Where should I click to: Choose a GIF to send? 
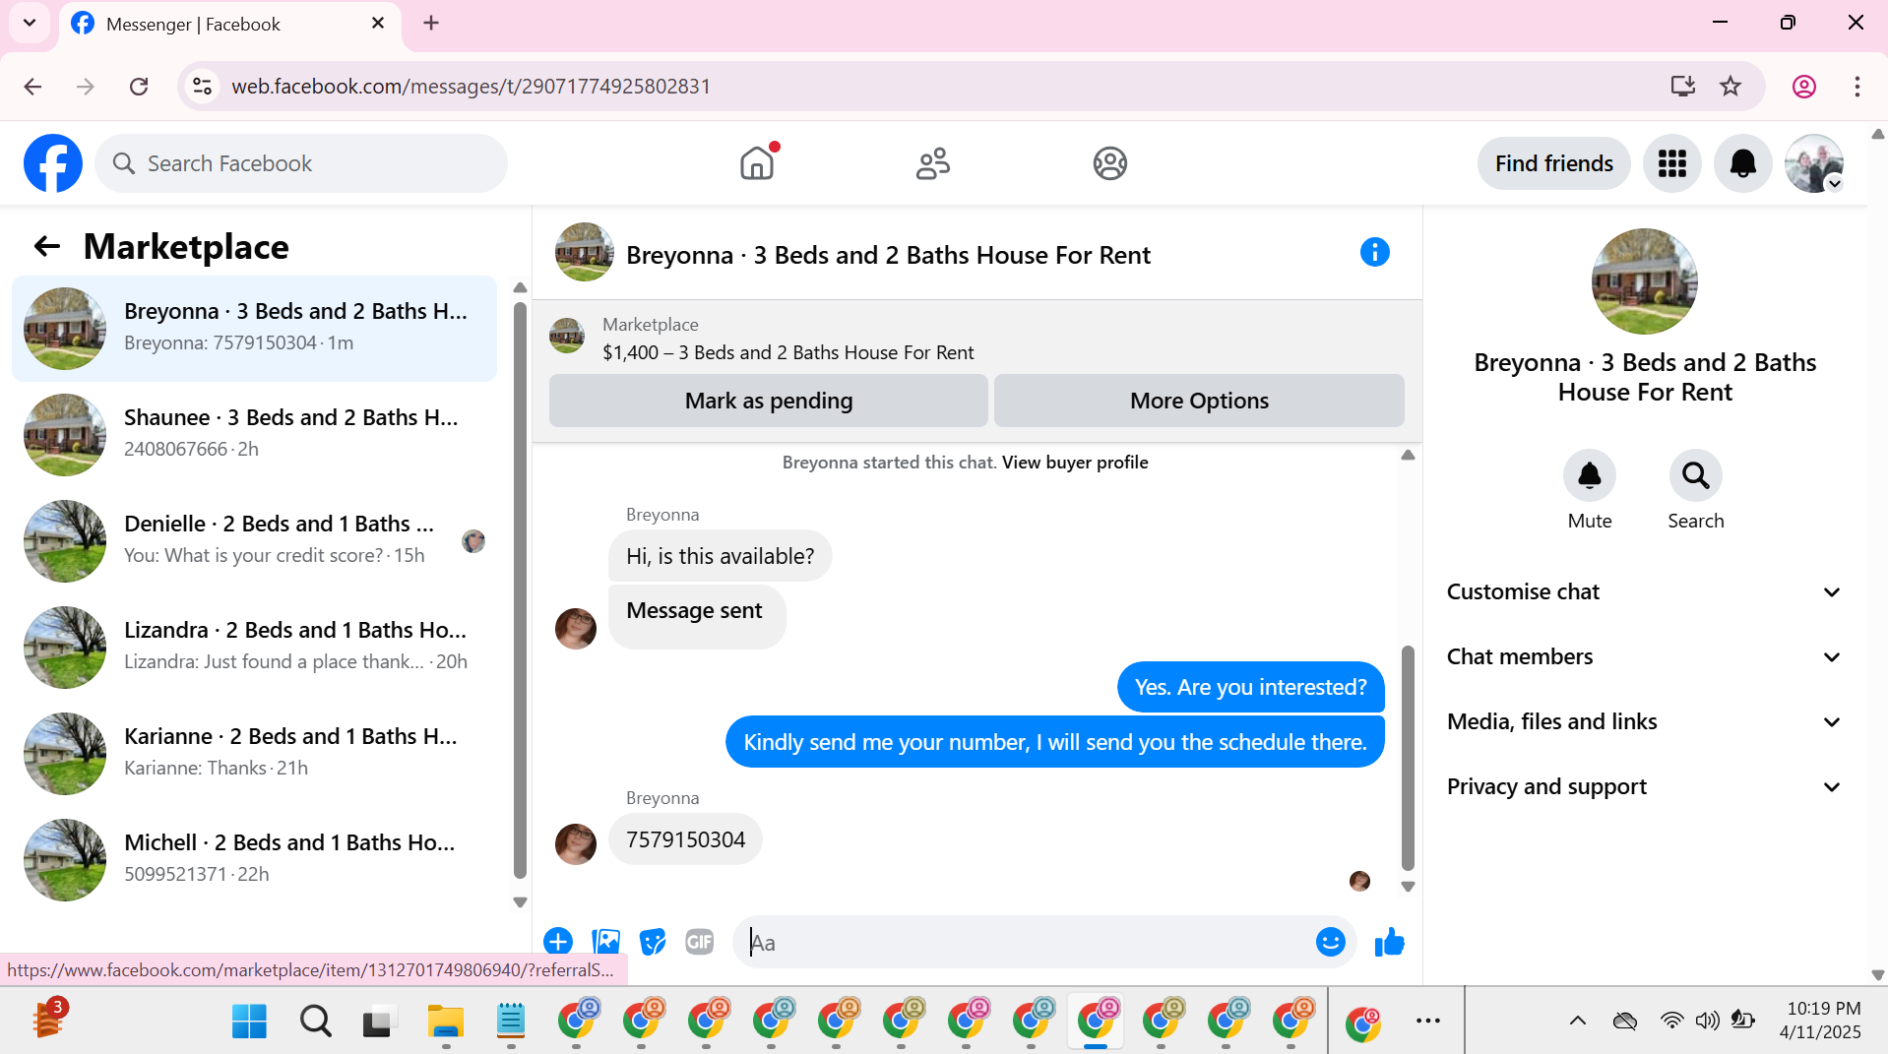click(699, 942)
